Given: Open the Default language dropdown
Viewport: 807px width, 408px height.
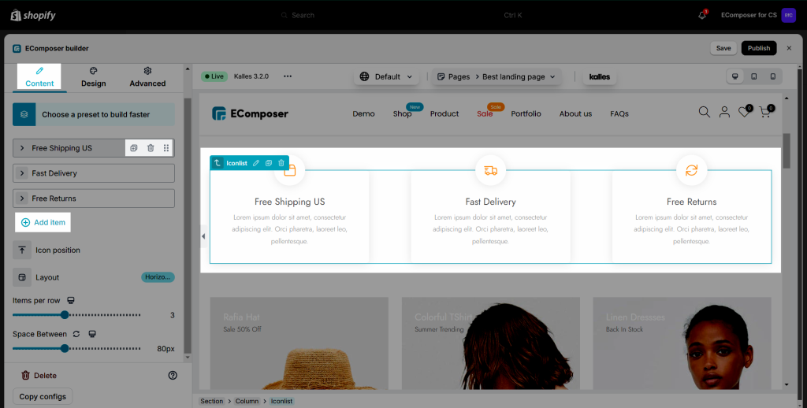Looking at the screenshot, I should click(x=386, y=76).
